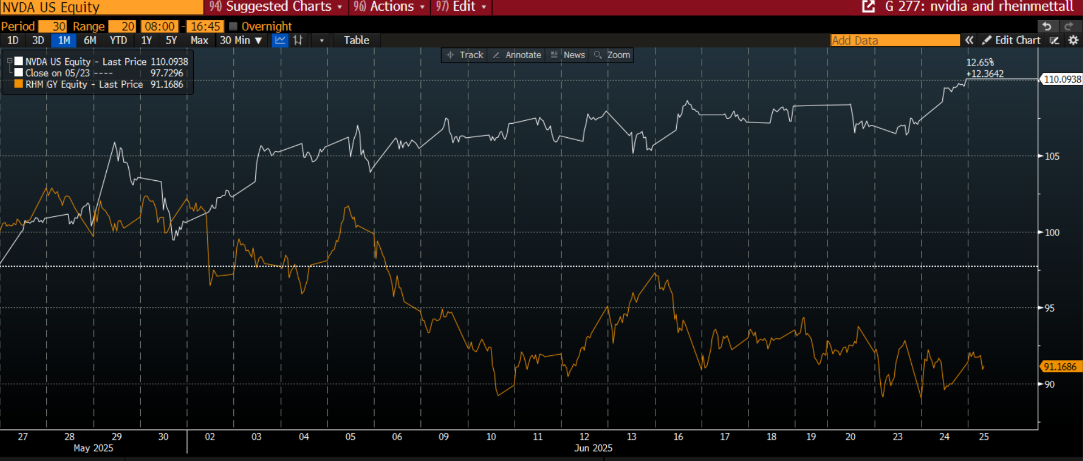Toggle NVDA US Equity series visibility box

[x=19, y=62]
